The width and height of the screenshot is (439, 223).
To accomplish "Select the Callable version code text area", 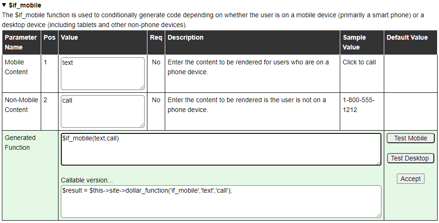I will (x=221, y=201).
